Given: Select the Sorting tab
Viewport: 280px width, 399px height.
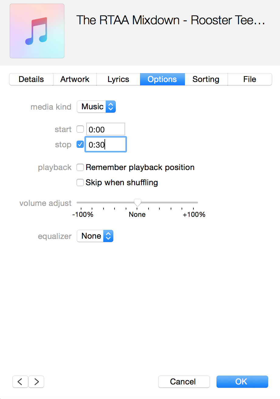Looking at the screenshot, I should 206,79.
